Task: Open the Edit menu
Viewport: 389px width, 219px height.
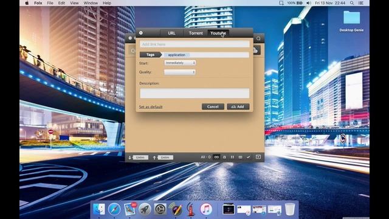Action: (x=61, y=3)
